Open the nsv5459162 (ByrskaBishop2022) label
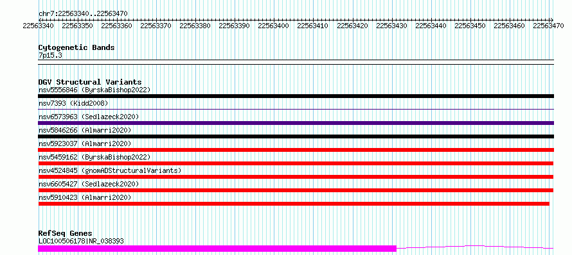572x255 pixels. pyautogui.click(x=94, y=157)
